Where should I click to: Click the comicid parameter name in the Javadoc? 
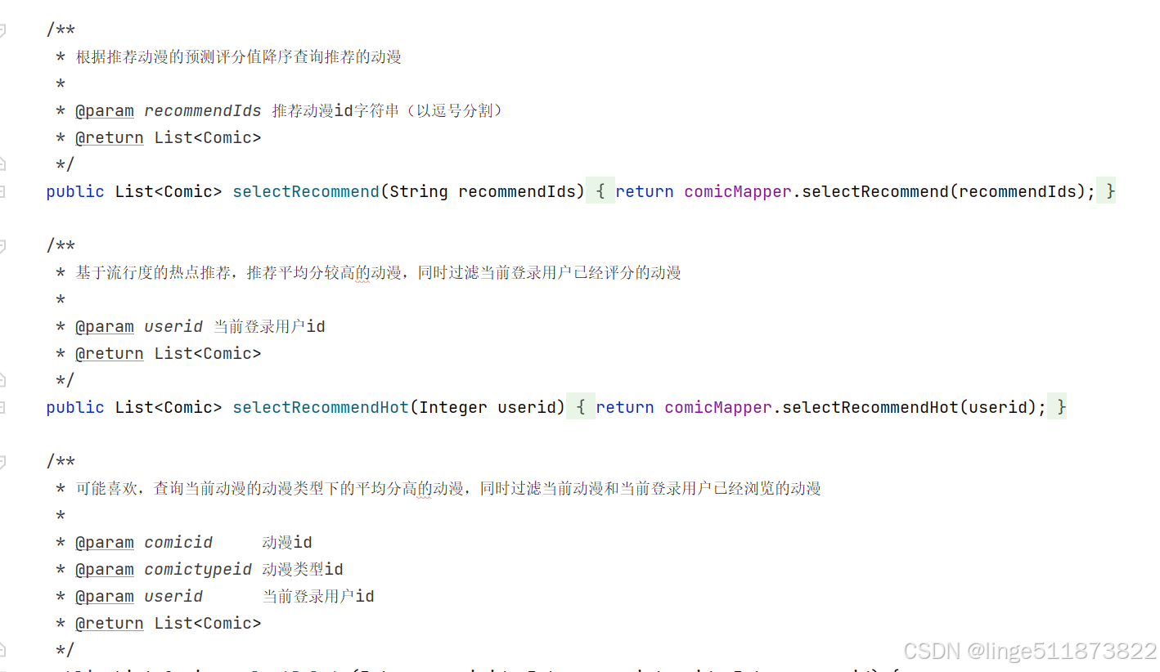coord(178,542)
